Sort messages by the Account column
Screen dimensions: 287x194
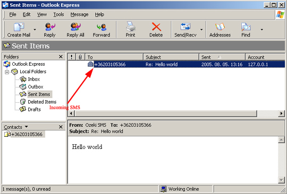click(x=265, y=57)
